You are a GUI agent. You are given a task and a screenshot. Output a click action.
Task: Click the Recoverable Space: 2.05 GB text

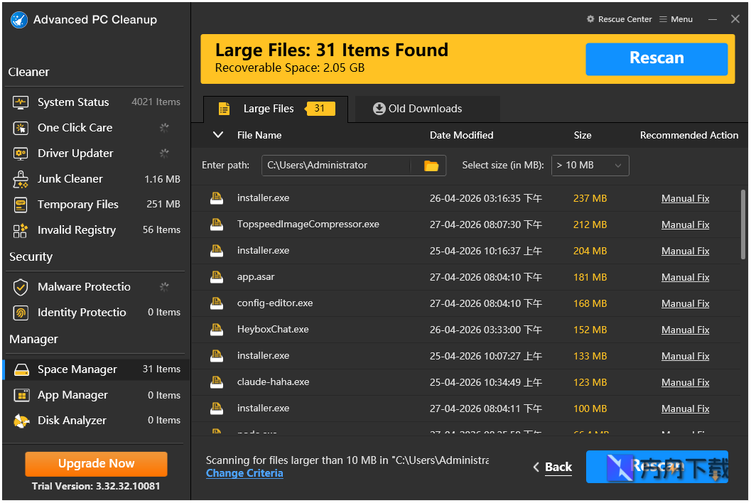coord(290,68)
